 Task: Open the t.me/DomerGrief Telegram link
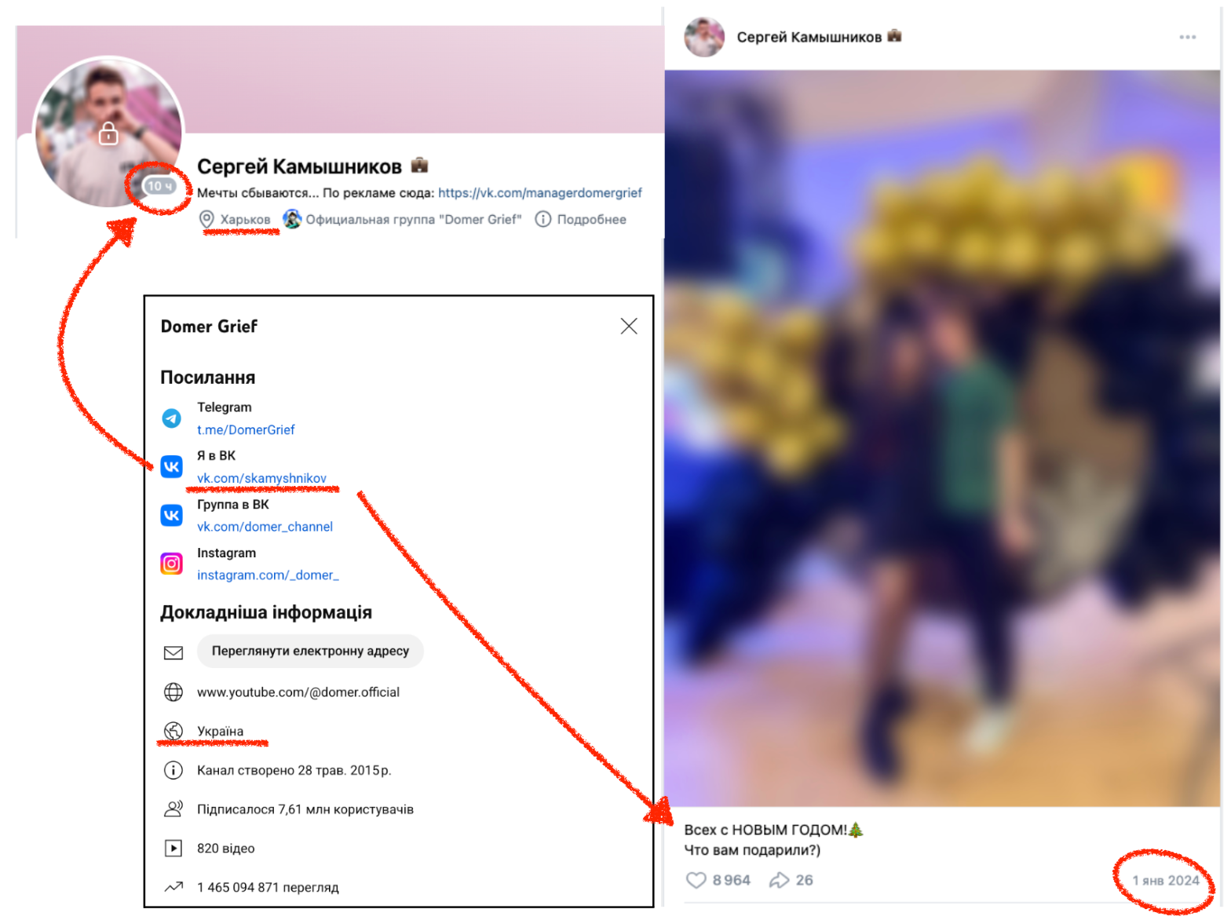click(x=246, y=429)
